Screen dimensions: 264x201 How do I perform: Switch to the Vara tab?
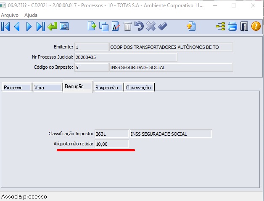tap(48, 87)
